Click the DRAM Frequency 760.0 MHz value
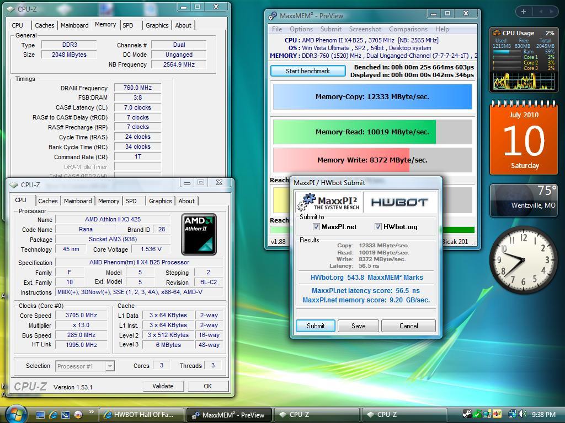565x423 pixels. tap(137, 88)
